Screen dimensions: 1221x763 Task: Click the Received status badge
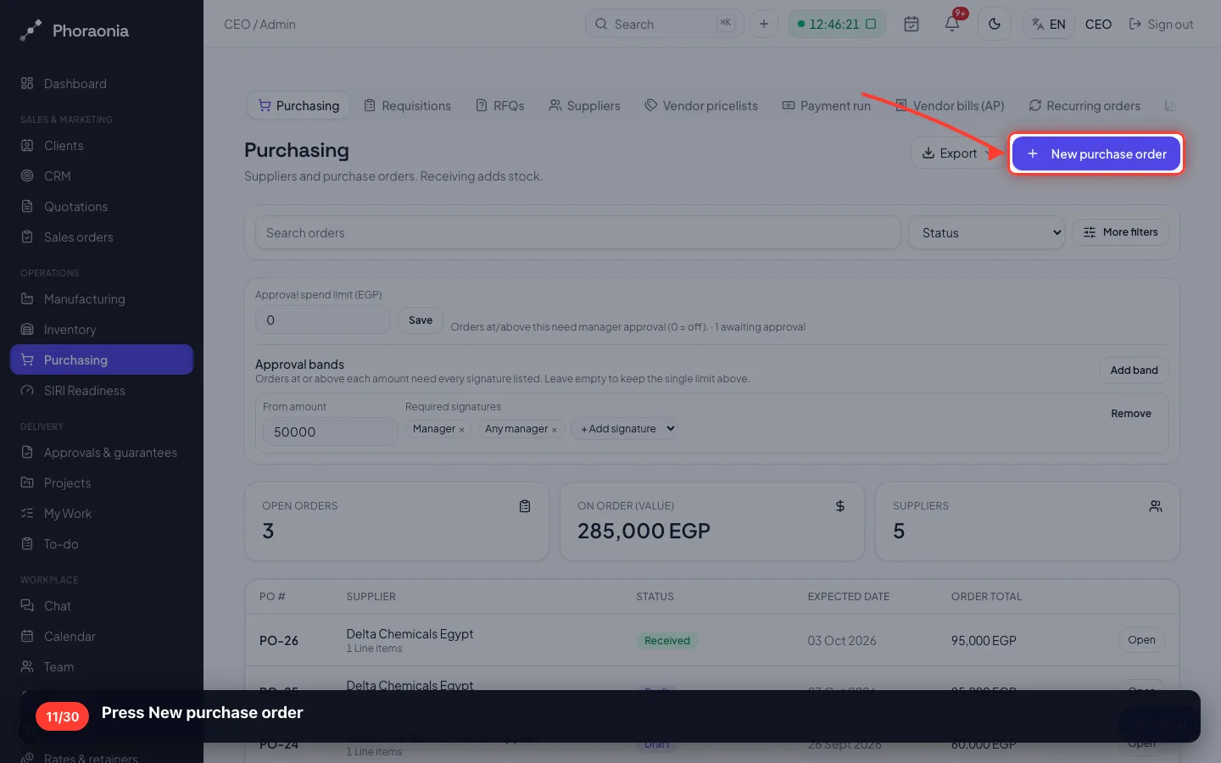(667, 641)
